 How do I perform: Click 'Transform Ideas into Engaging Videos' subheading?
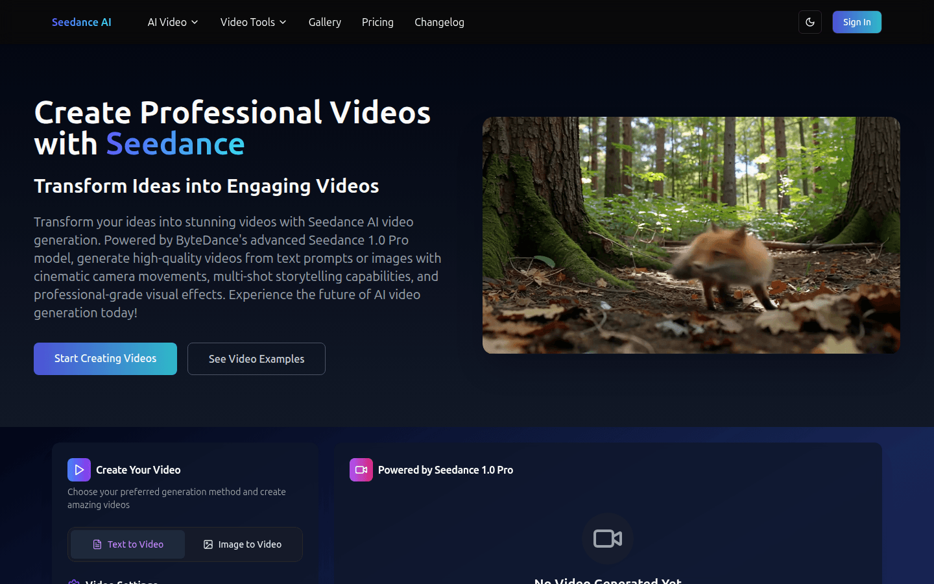[x=206, y=186]
